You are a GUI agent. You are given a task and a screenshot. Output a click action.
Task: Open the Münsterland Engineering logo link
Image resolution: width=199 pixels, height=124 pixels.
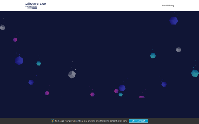[36, 6]
